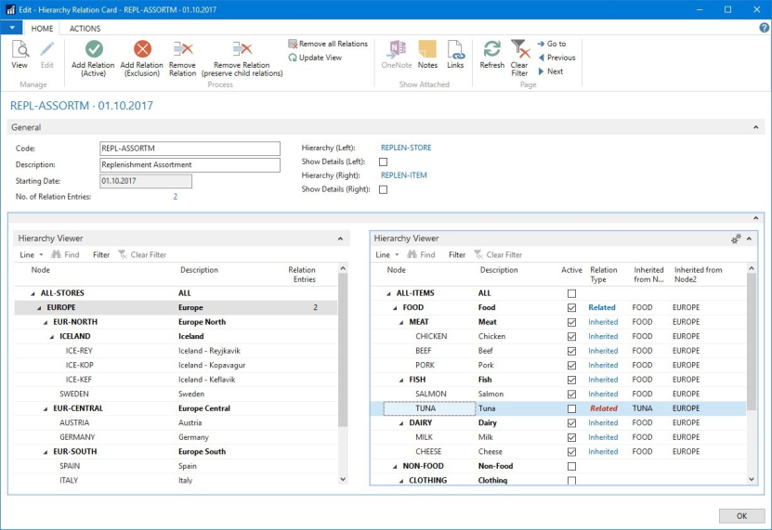The image size is (772, 530).
Task: Open Links in Show Attached group
Action: (455, 50)
